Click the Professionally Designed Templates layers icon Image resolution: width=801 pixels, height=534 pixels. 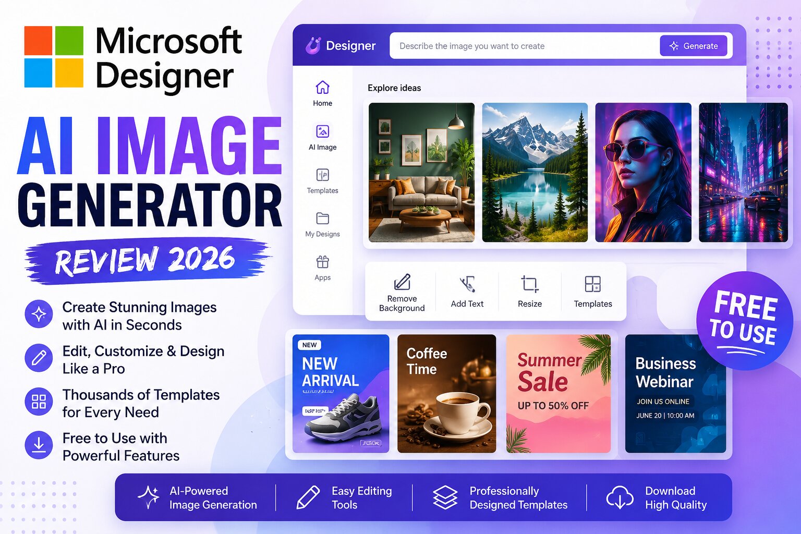point(445,497)
